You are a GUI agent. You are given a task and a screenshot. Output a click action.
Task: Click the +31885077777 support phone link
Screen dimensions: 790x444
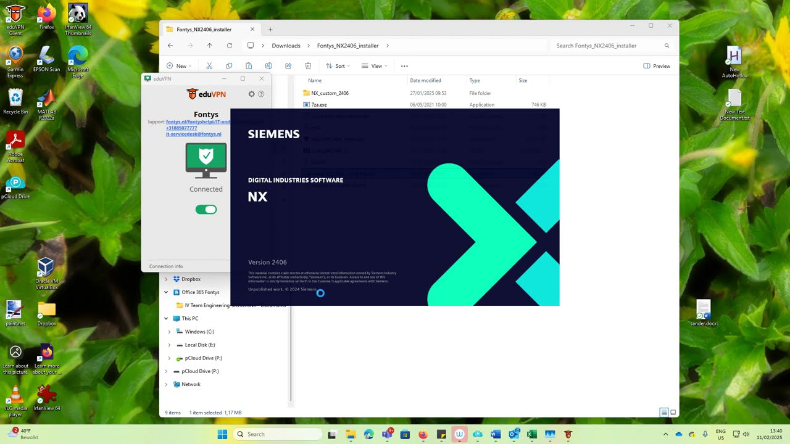(181, 128)
